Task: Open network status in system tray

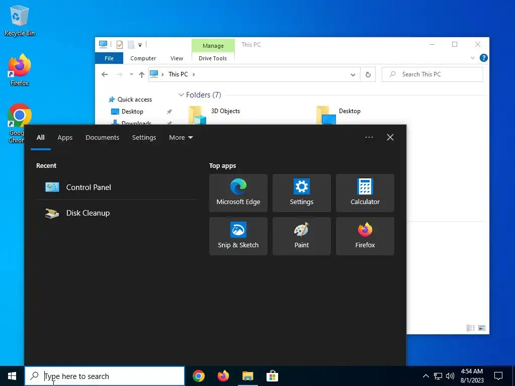Action: point(438,376)
